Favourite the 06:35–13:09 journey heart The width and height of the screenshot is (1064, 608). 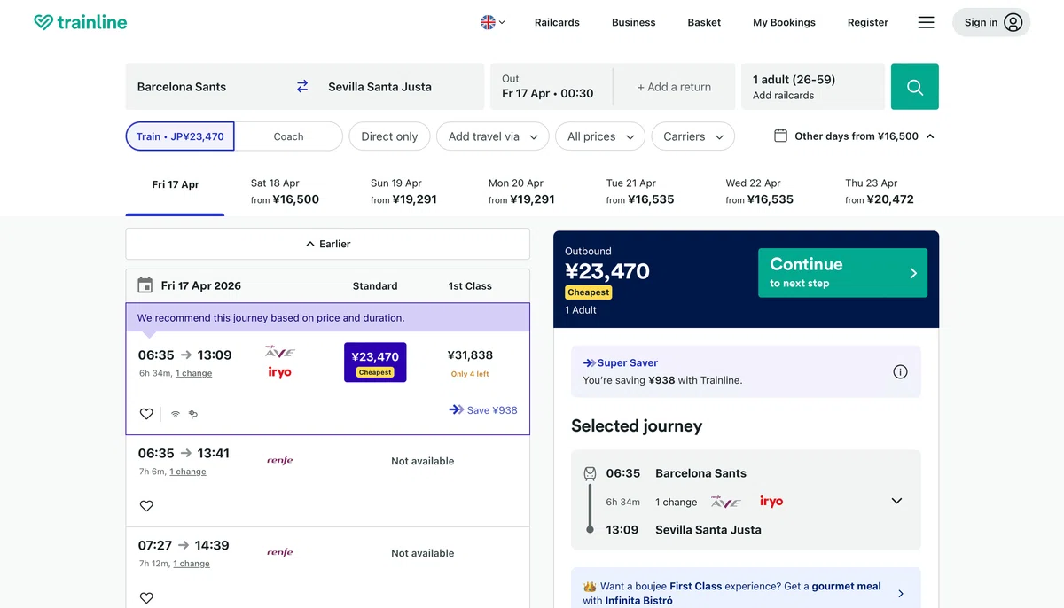coord(146,414)
